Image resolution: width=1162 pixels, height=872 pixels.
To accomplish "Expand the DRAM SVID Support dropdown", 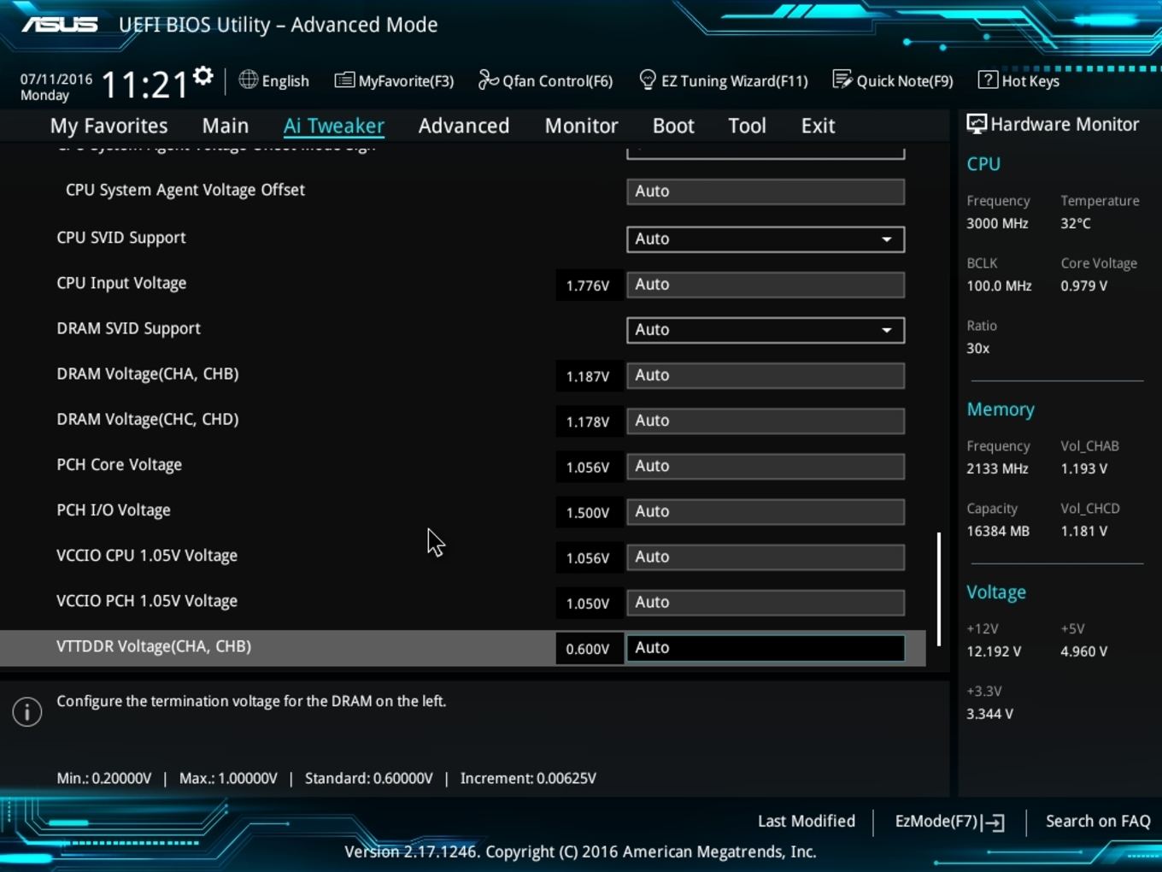I will [766, 330].
